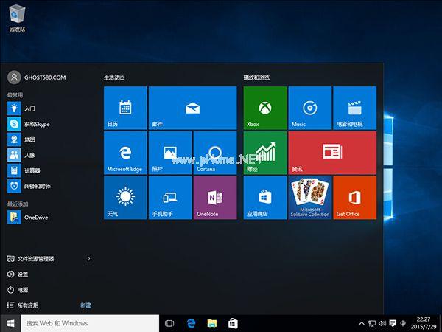Click the 生活动态 tile group heading

pos(114,77)
